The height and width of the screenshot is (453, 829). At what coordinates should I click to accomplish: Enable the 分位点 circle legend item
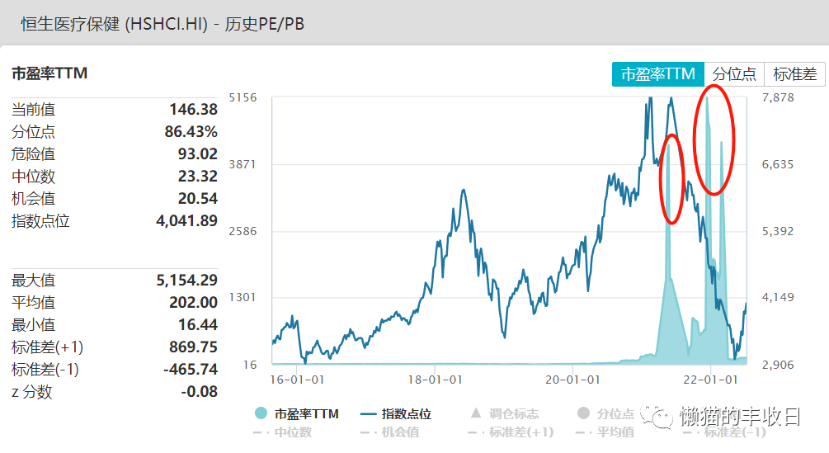(606, 414)
